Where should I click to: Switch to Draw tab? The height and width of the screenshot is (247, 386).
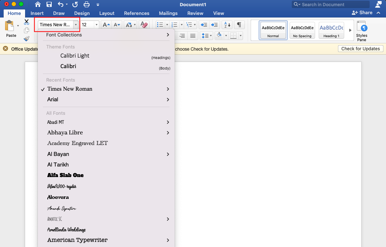click(x=59, y=13)
